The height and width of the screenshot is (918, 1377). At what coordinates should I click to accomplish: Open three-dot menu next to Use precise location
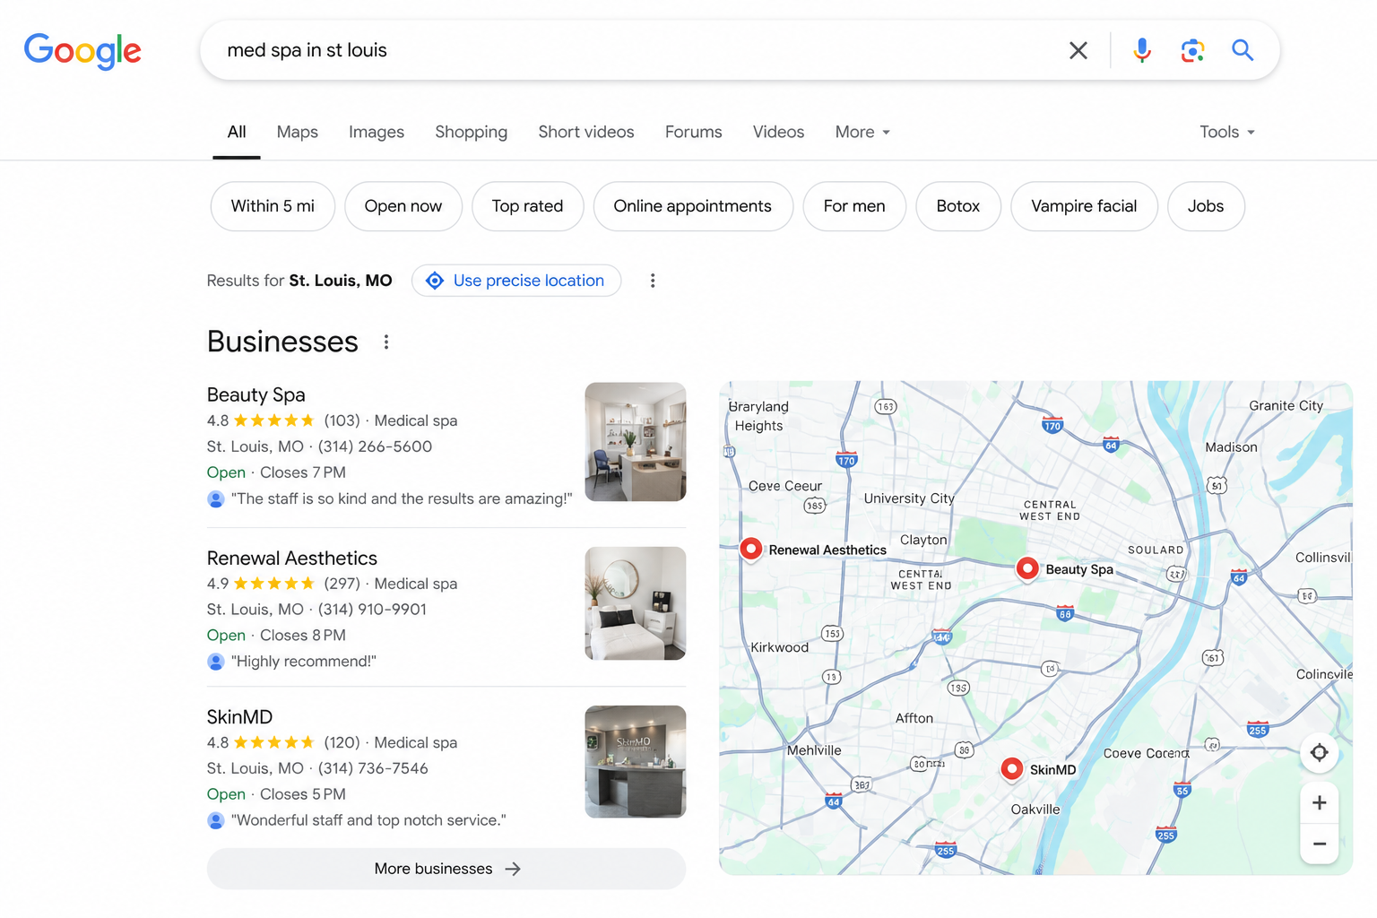point(652,281)
